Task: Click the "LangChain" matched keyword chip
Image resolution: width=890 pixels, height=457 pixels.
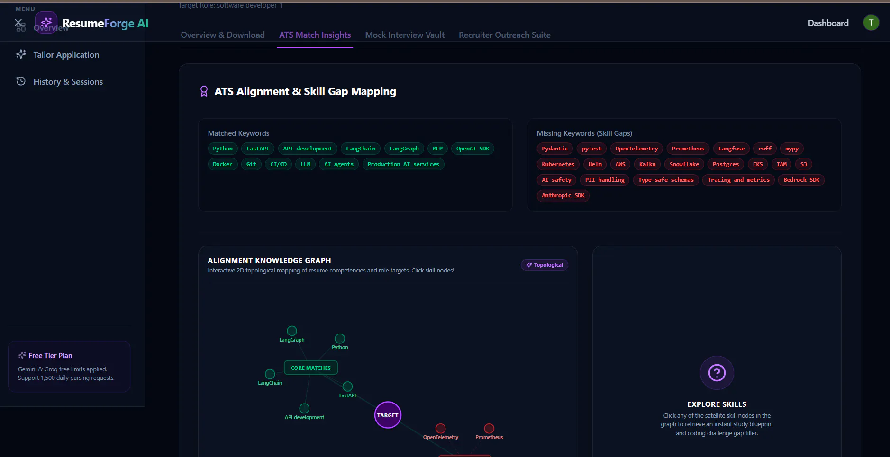Action: pyautogui.click(x=361, y=149)
